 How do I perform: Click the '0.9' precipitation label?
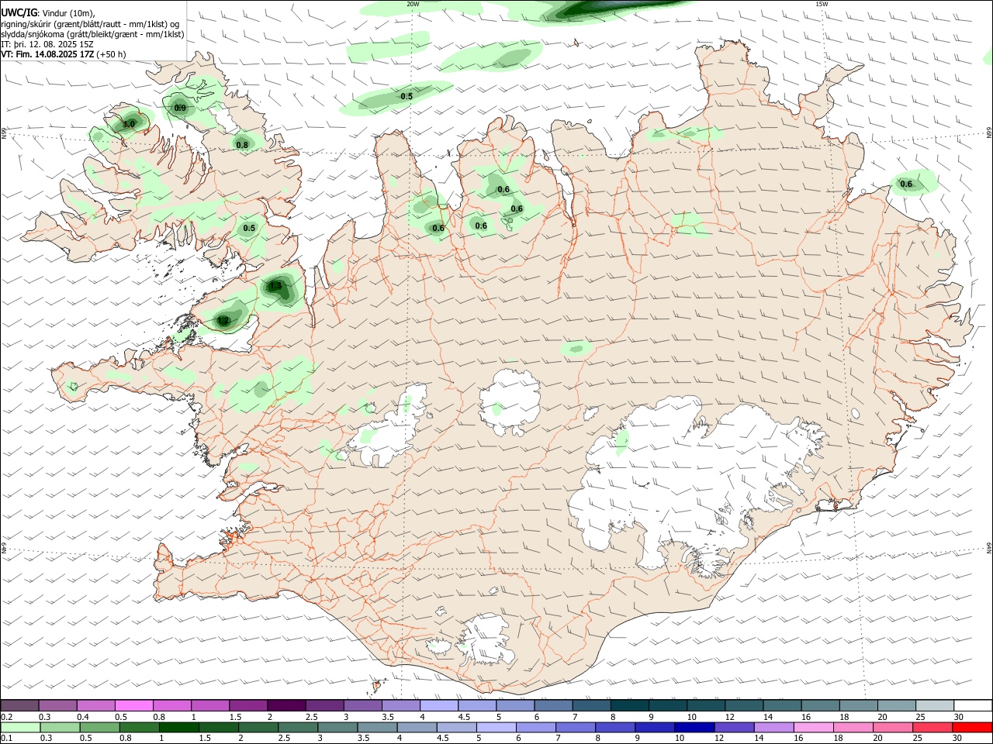pos(180,108)
